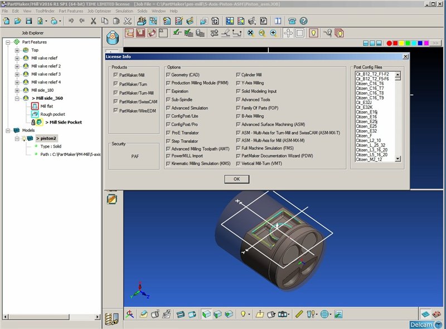Click the Delete X icon in the toolbar
Screen dimensions: 446x329
click(128, 21)
